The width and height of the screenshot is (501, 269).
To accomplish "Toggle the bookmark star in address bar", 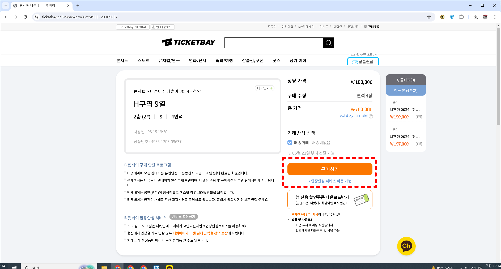I will [x=429, y=17].
